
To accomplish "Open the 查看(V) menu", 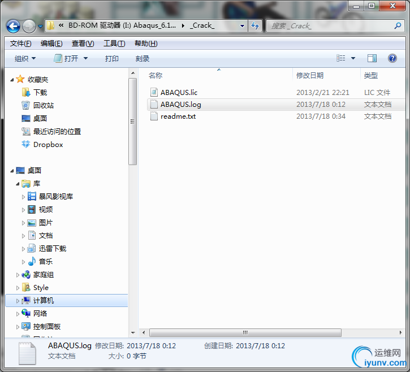I will tap(83, 44).
